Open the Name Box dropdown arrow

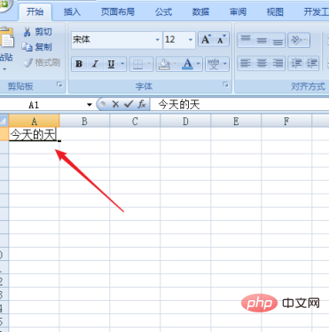pos(90,105)
